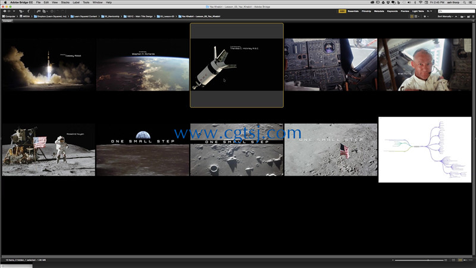The width and height of the screenshot is (476, 268).
Task: Open the Help menu
Action: [109, 2]
